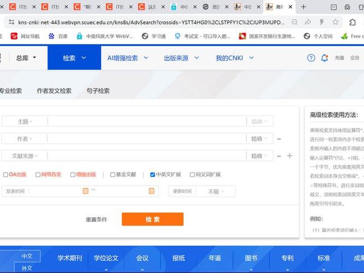
Task: Select the 学位论文 database tab
Action: [106, 258]
